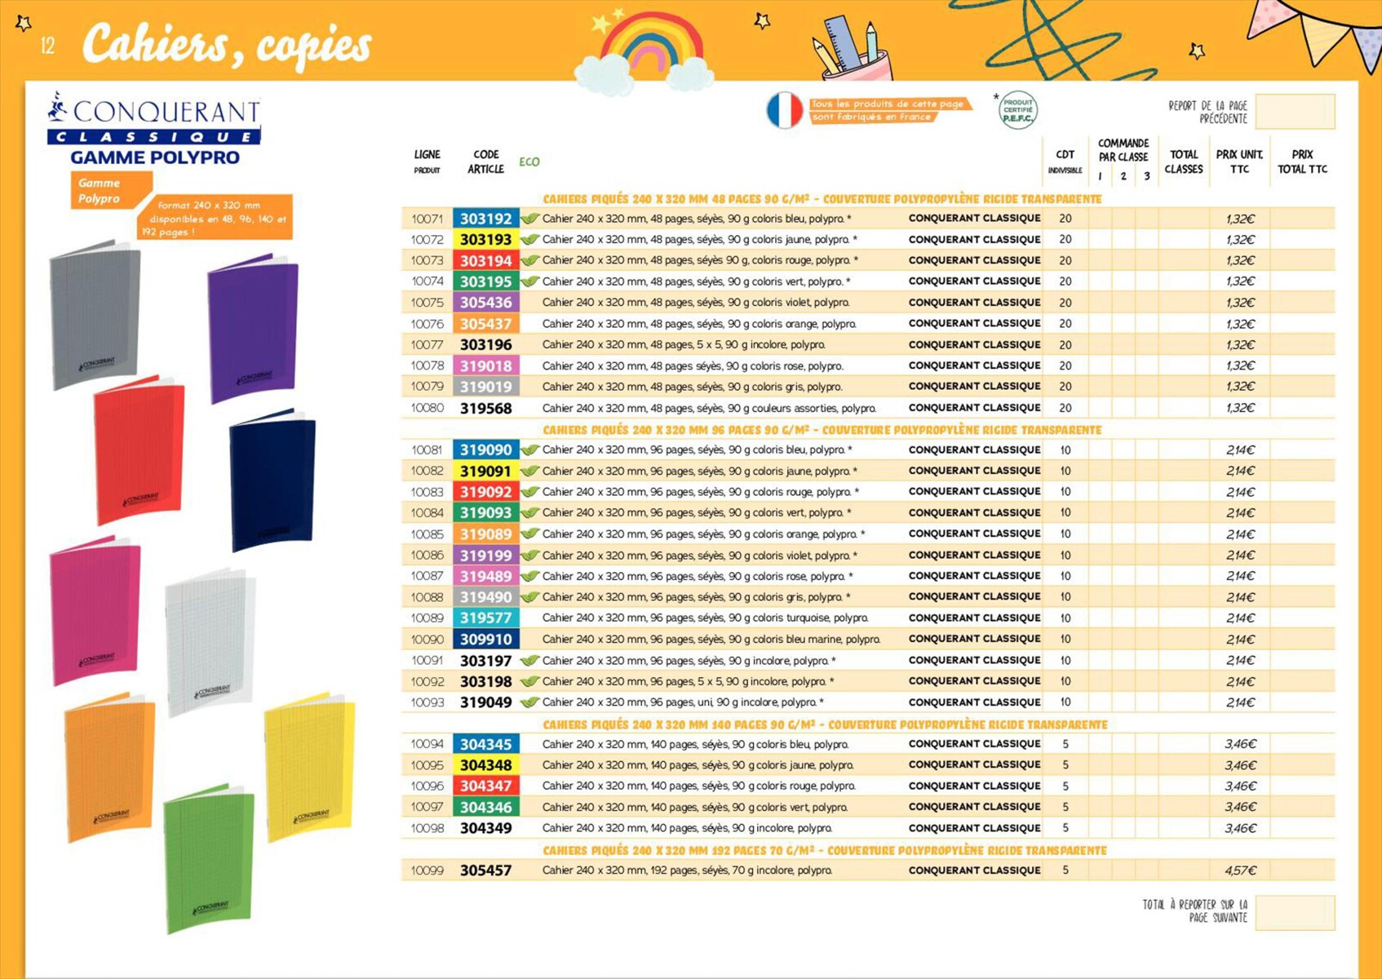The image size is (1382, 979).
Task: Click the navy blue notebook image
Action: pyautogui.click(x=272, y=481)
